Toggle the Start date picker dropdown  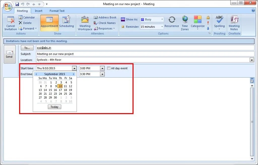74,68
